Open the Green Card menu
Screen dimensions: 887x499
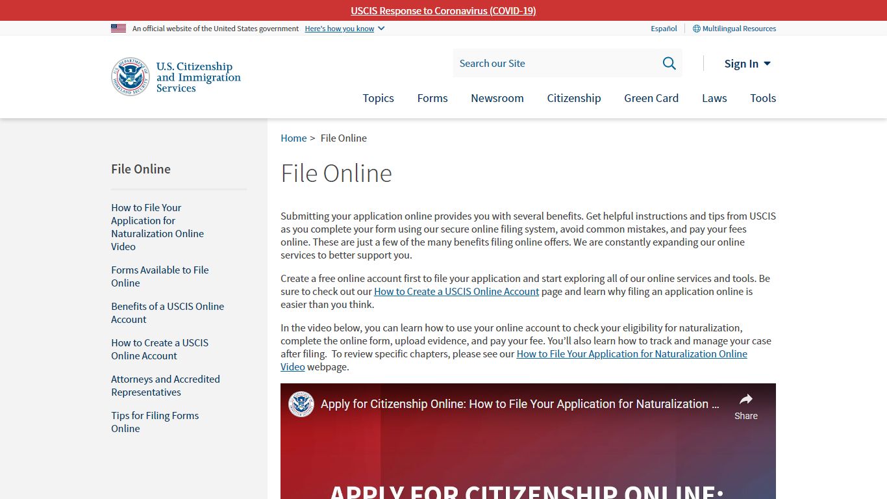(x=651, y=98)
